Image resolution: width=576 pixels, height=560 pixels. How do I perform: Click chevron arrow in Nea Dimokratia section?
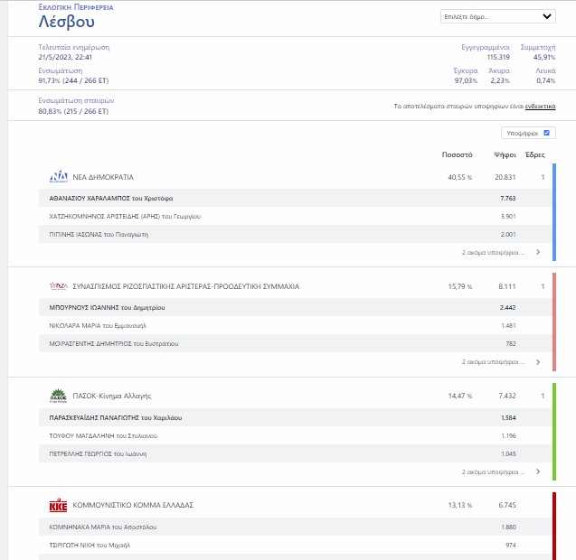[538, 253]
